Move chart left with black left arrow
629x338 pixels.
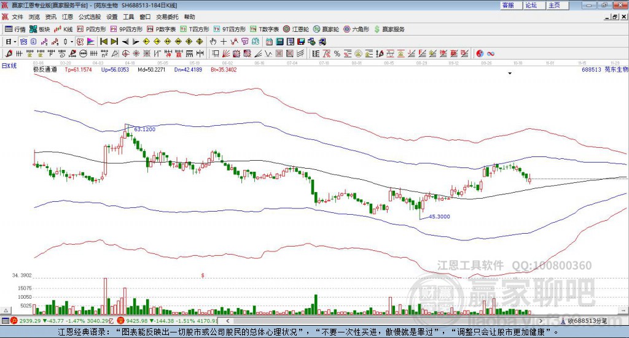click(125, 42)
